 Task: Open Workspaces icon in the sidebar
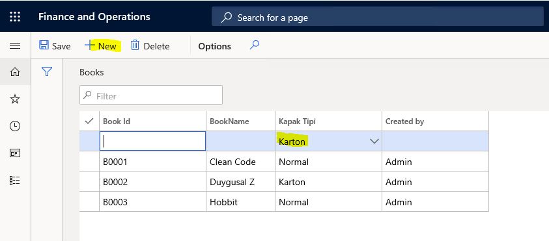point(15,153)
